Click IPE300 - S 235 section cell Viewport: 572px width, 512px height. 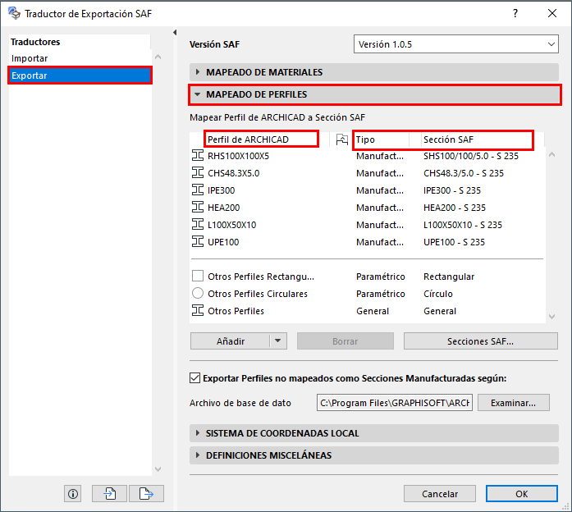(452, 190)
